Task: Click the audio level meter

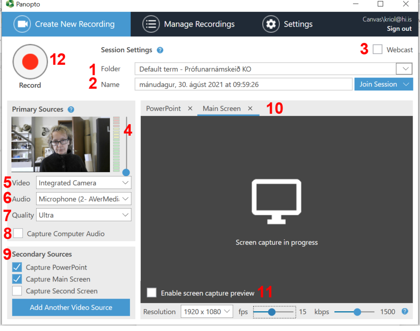Action: click(x=116, y=144)
